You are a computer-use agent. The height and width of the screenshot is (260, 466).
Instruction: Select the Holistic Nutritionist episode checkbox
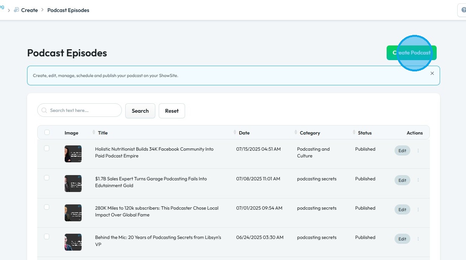click(47, 148)
